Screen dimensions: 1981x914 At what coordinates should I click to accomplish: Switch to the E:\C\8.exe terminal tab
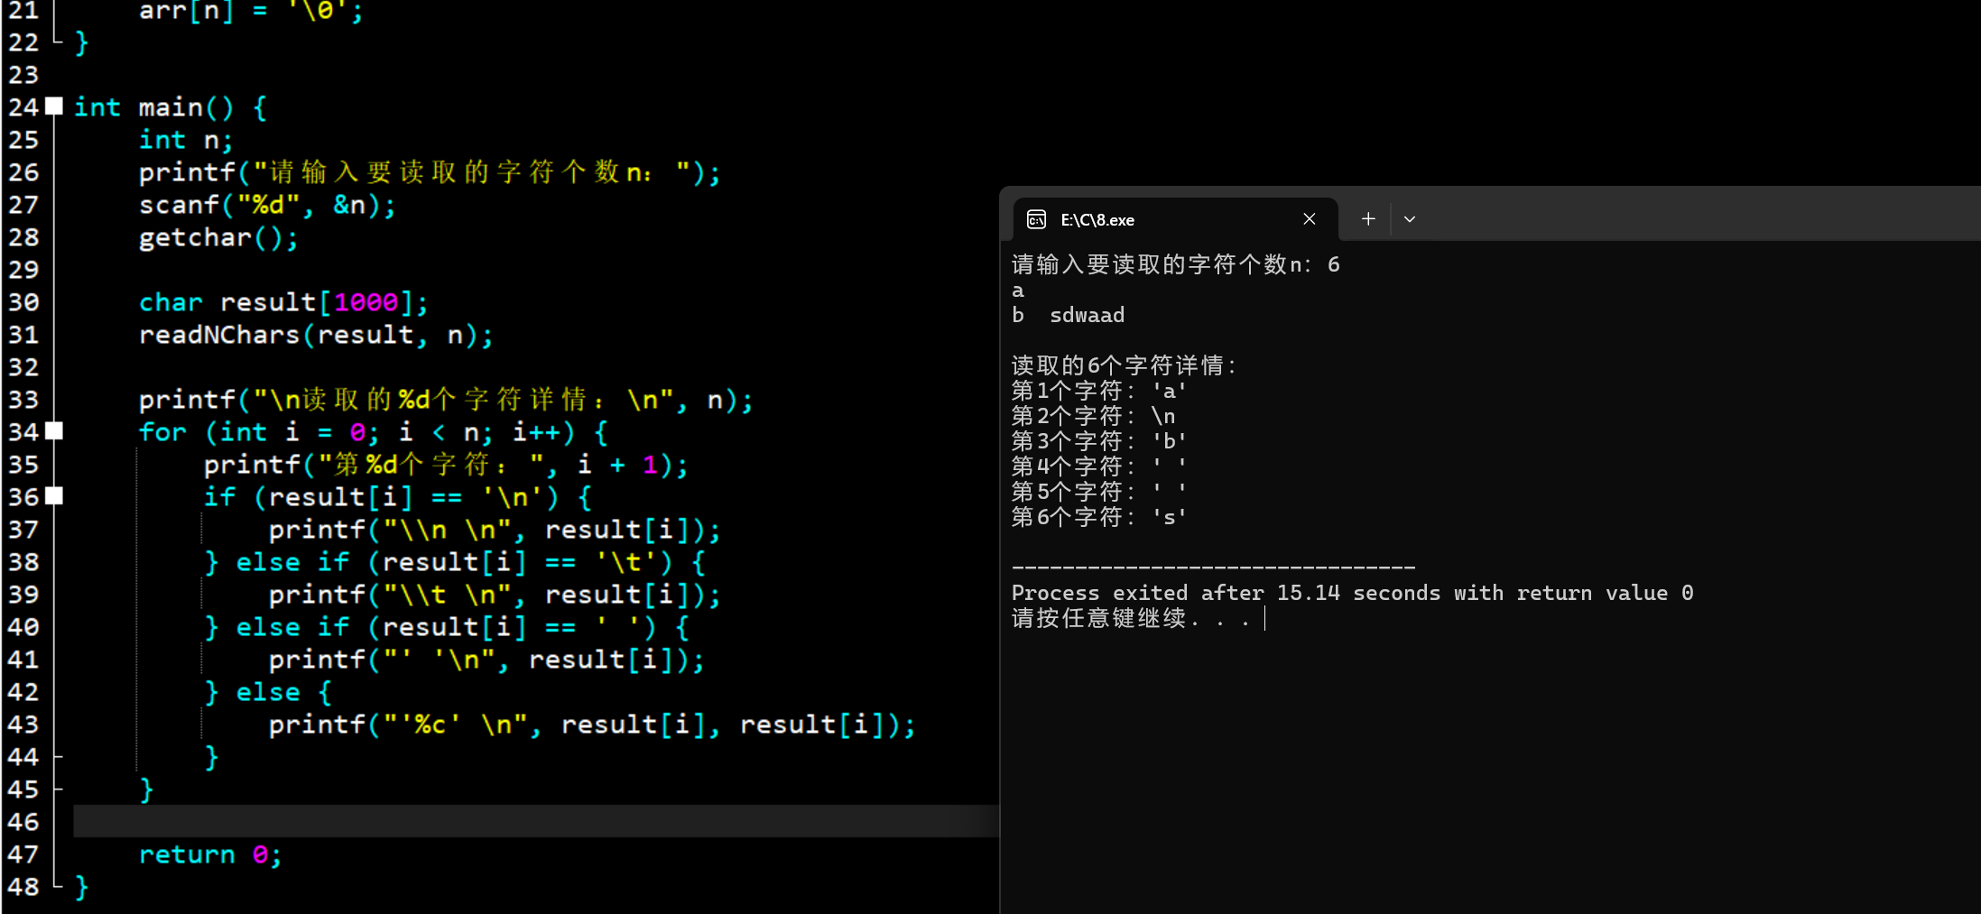point(1176,219)
